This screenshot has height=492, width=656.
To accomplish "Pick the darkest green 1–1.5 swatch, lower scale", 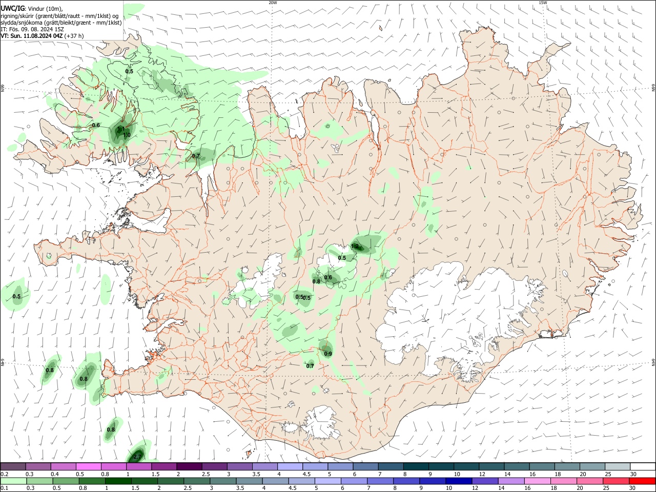I will point(118,481).
